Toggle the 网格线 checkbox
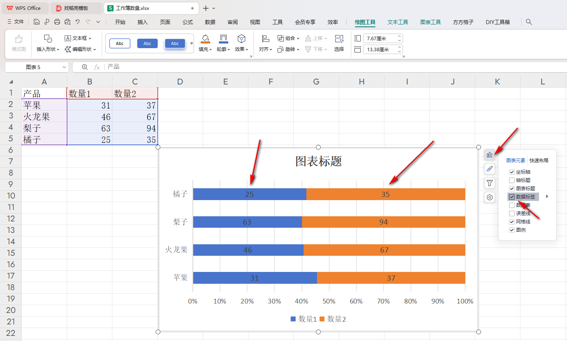The height and width of the screenshot is (341, 567). click(512, 222)
